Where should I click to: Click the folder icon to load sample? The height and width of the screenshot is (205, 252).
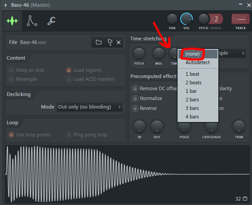(x=99, y=42)
